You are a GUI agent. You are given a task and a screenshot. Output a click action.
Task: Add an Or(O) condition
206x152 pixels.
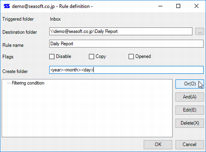190,84
